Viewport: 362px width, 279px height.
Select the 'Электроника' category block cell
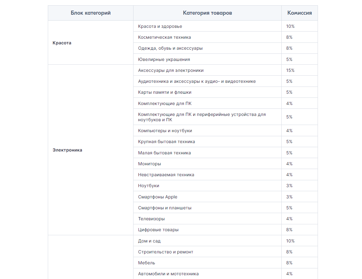pyautogui.click(x=91, y=150)
